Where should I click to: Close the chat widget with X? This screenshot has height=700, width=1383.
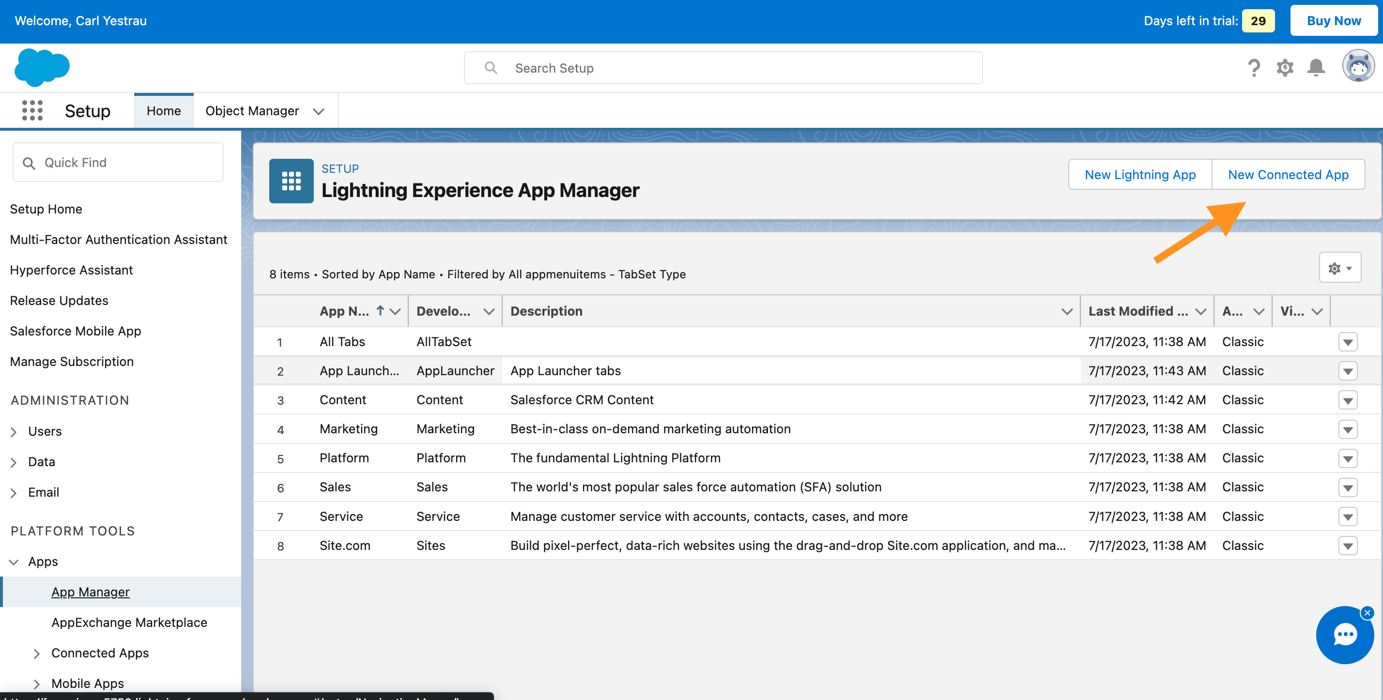coord(1367,613)
